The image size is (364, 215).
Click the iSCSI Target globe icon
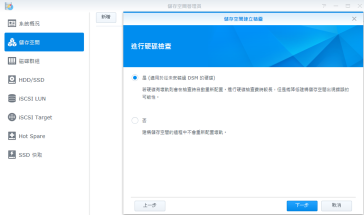click(x=12, y=117)
